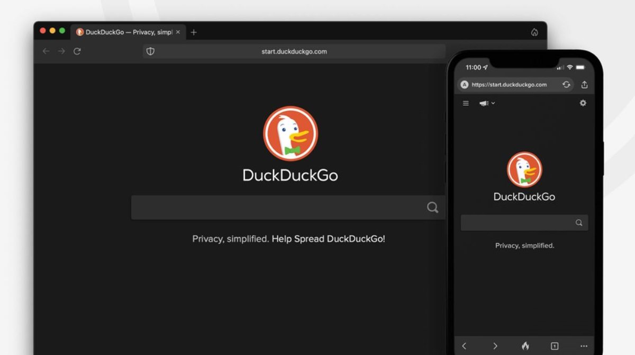635x355 pixels.
Task: Open the tab switcher on the phone
Action: click(x=555, y=345)
